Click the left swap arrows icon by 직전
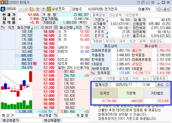 pos(3,27)
